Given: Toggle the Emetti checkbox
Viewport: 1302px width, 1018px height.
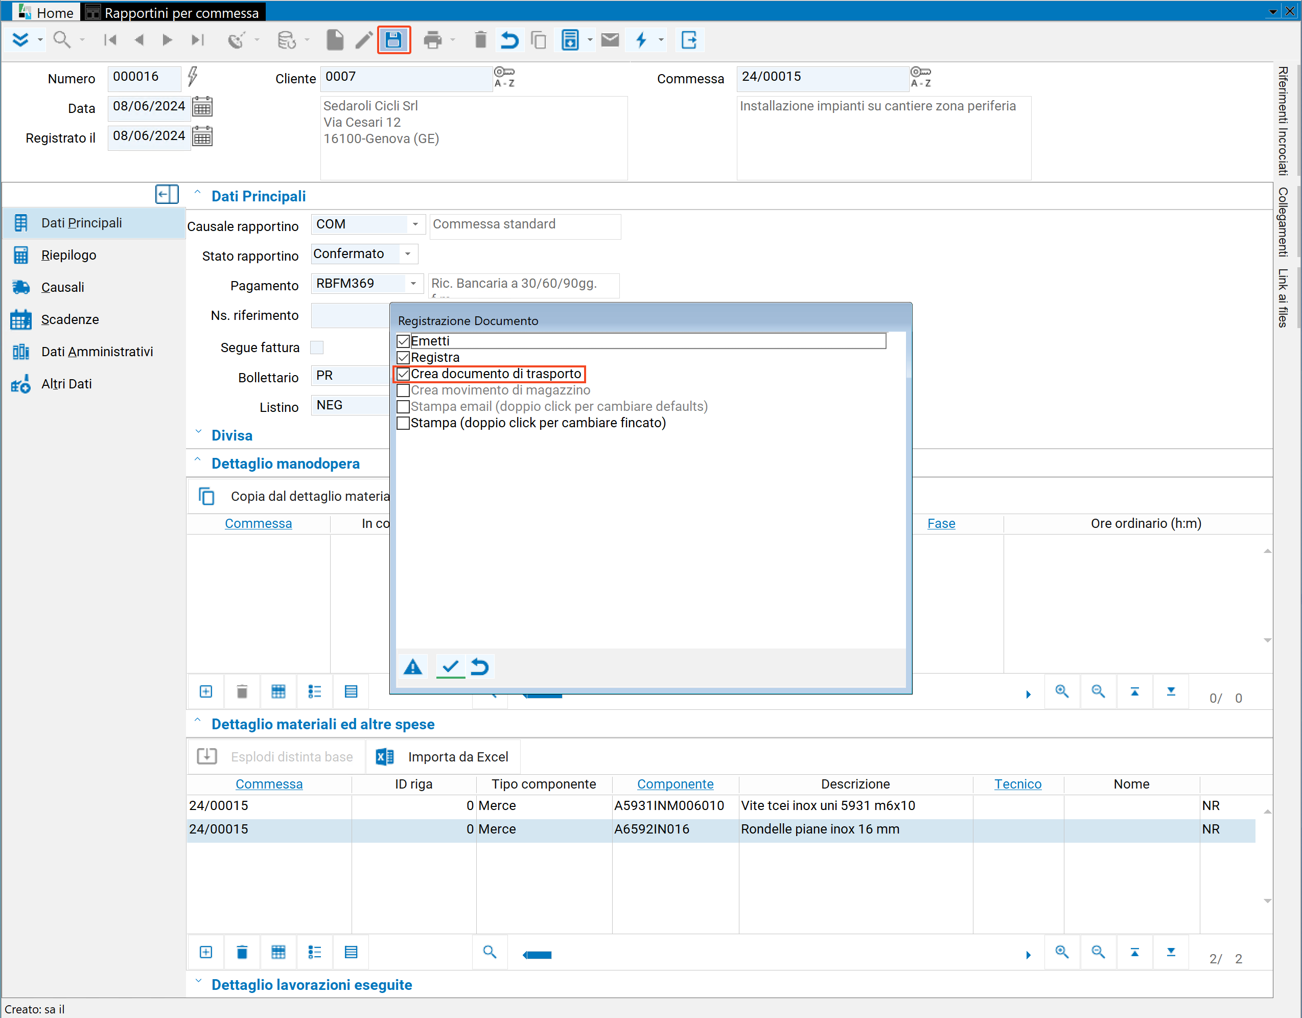Looking at the screenshot, I should (x=404, y=341).
